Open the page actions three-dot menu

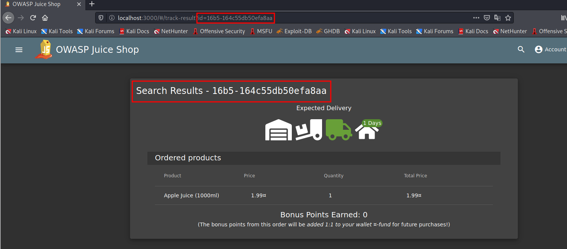[476, 18]
